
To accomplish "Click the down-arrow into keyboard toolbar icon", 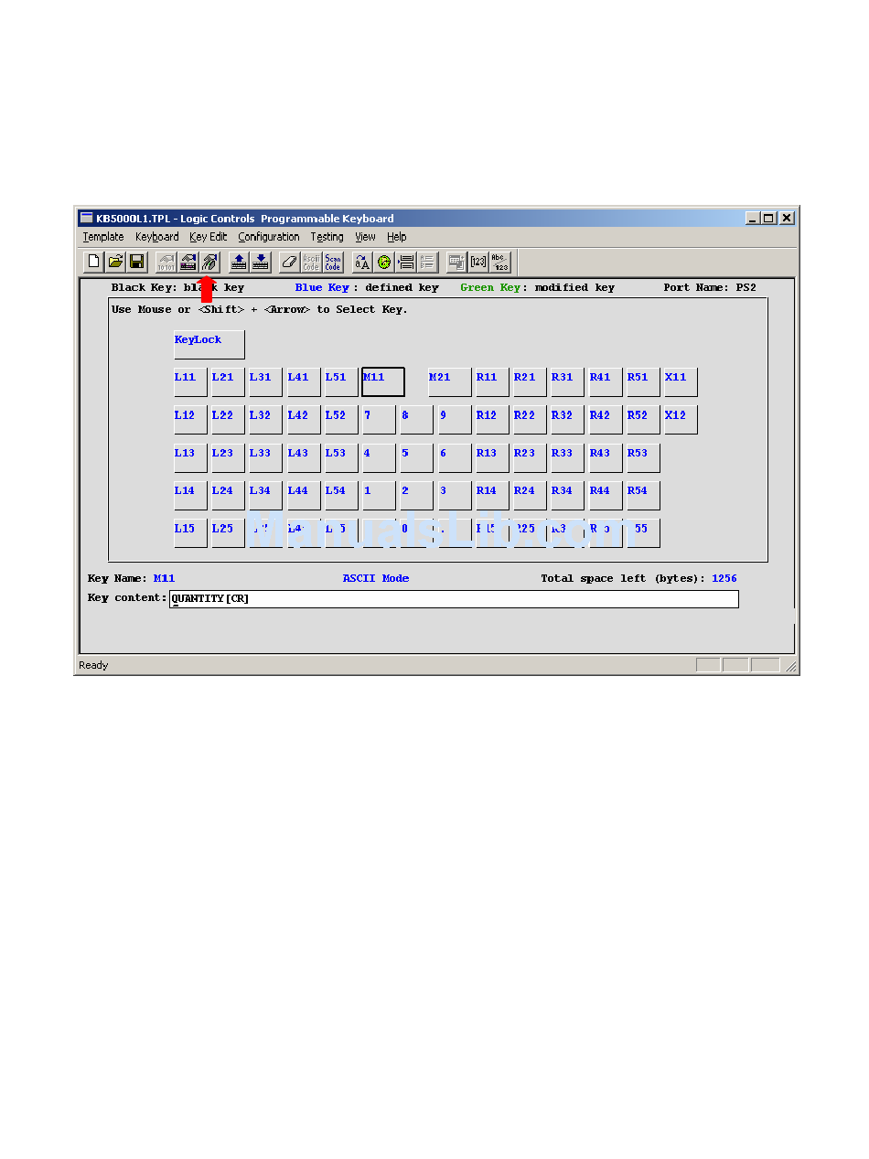I will (261, 263).
